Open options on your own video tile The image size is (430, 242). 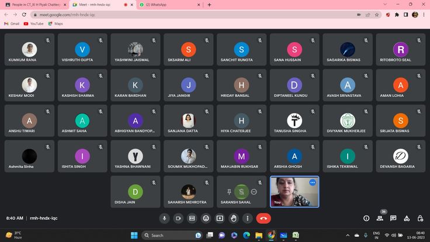[313, 182]
